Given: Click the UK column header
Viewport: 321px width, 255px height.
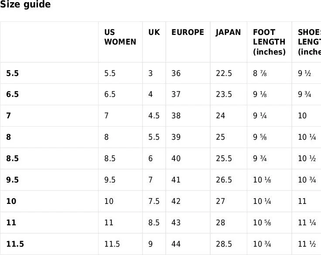Looking at the screenshot, I should (154, 32).
